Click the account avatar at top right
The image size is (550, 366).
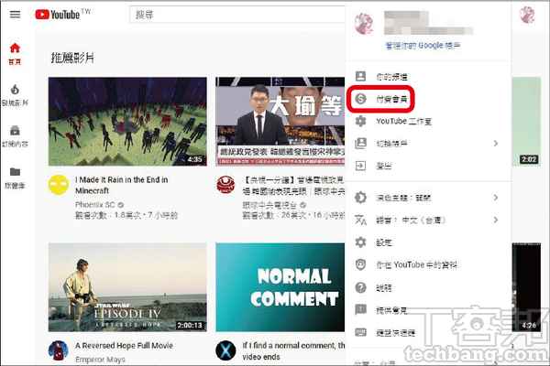click(x=528, y=15)
